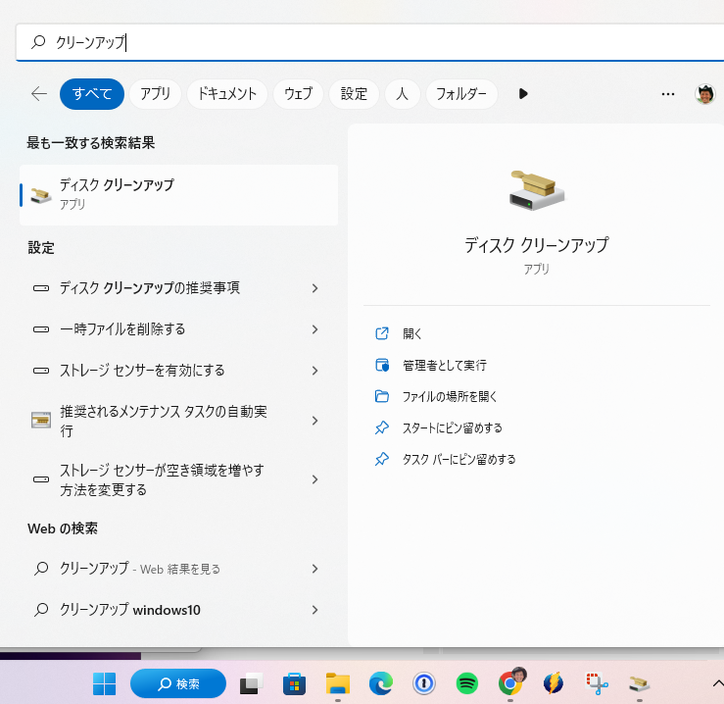Image resolution: width=724 pixels, height=704 pixels.
Task: Open Spotify from the taskbar
Action: coord(467,683)
